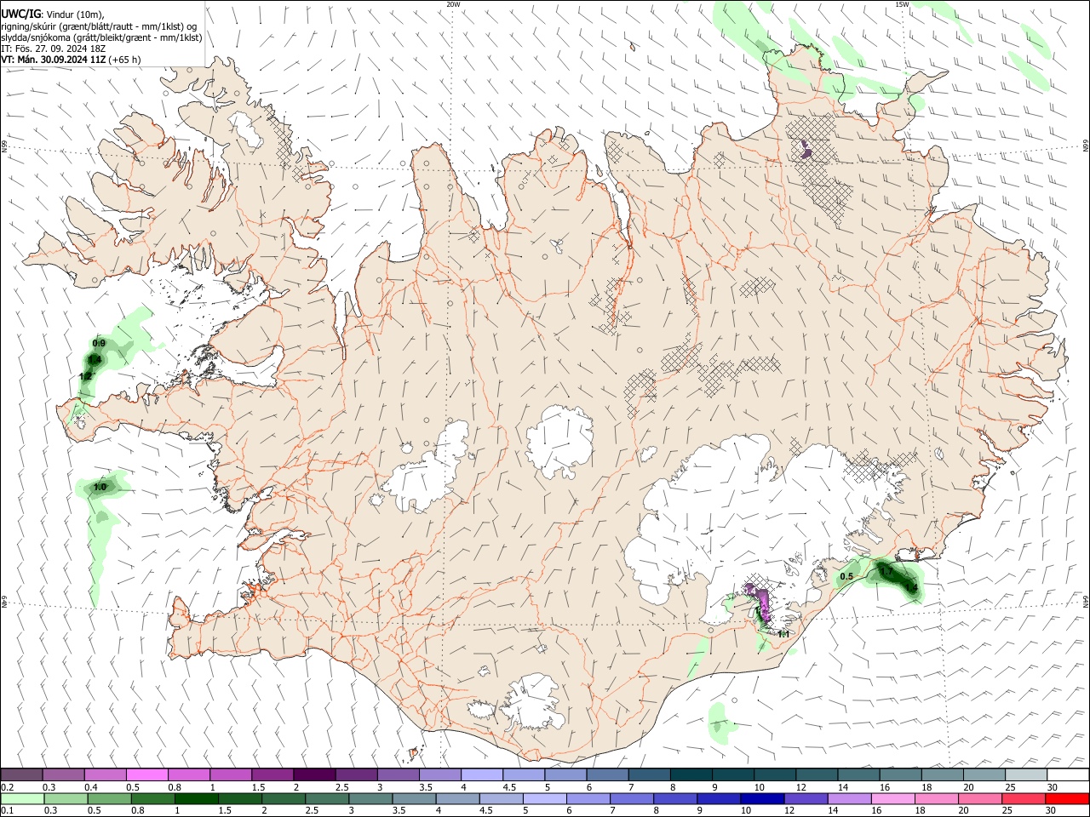Click the bright red swatch ending the rain legend

pos(1067,799)
